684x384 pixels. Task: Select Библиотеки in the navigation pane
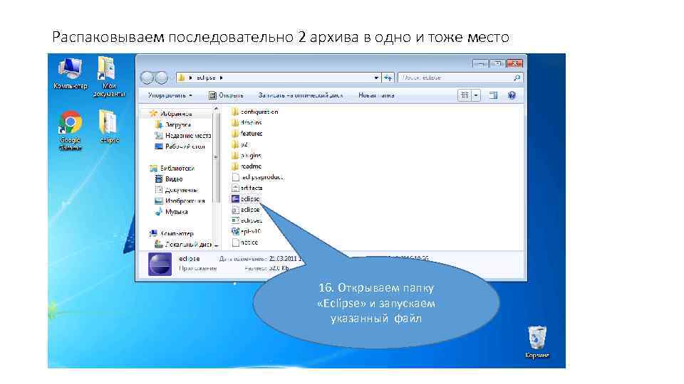pos(172,169)
